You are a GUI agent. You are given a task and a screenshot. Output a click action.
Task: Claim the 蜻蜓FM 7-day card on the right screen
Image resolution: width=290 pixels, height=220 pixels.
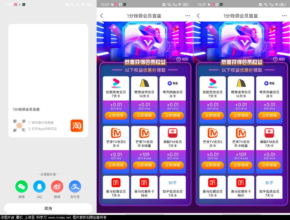[x=269, y=165]
